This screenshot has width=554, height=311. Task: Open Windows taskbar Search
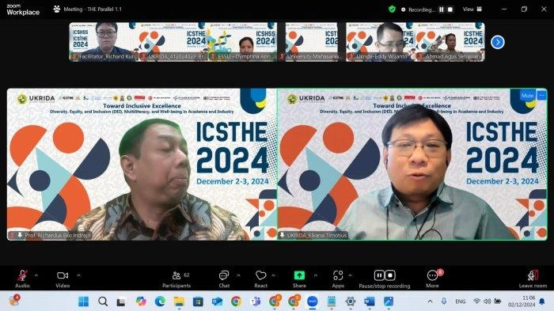(x=103, y=302)
